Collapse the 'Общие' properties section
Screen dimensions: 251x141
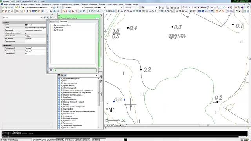(x=24, y=22)
